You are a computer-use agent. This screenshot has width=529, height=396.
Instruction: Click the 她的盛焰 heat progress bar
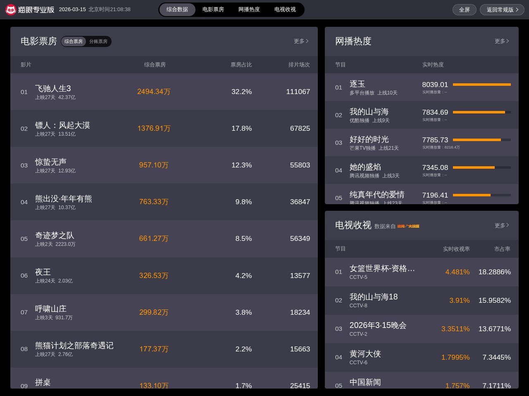pyautogui.click(x=481, y=167)
